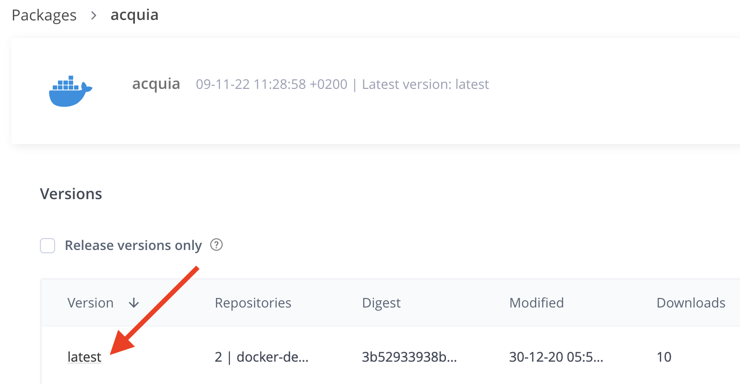Click the Latest version: latest text

[x=426, y=85]
